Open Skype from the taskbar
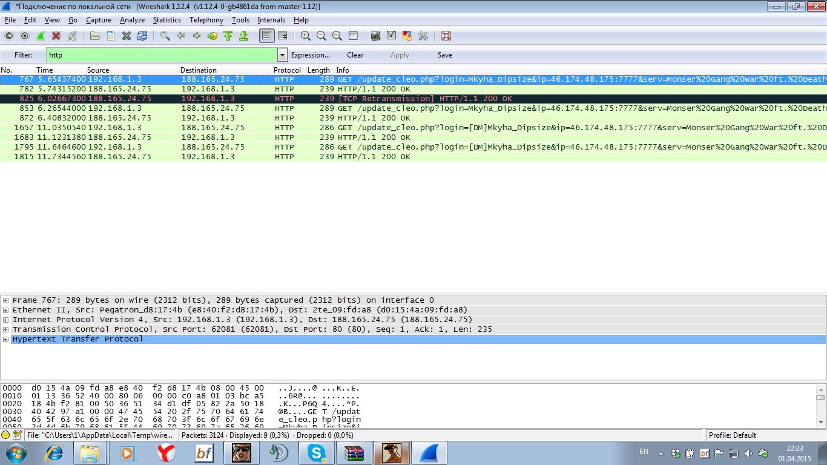The height and width of the screenshot is (465, 827). pyautogui.click(x=317, y=452)
